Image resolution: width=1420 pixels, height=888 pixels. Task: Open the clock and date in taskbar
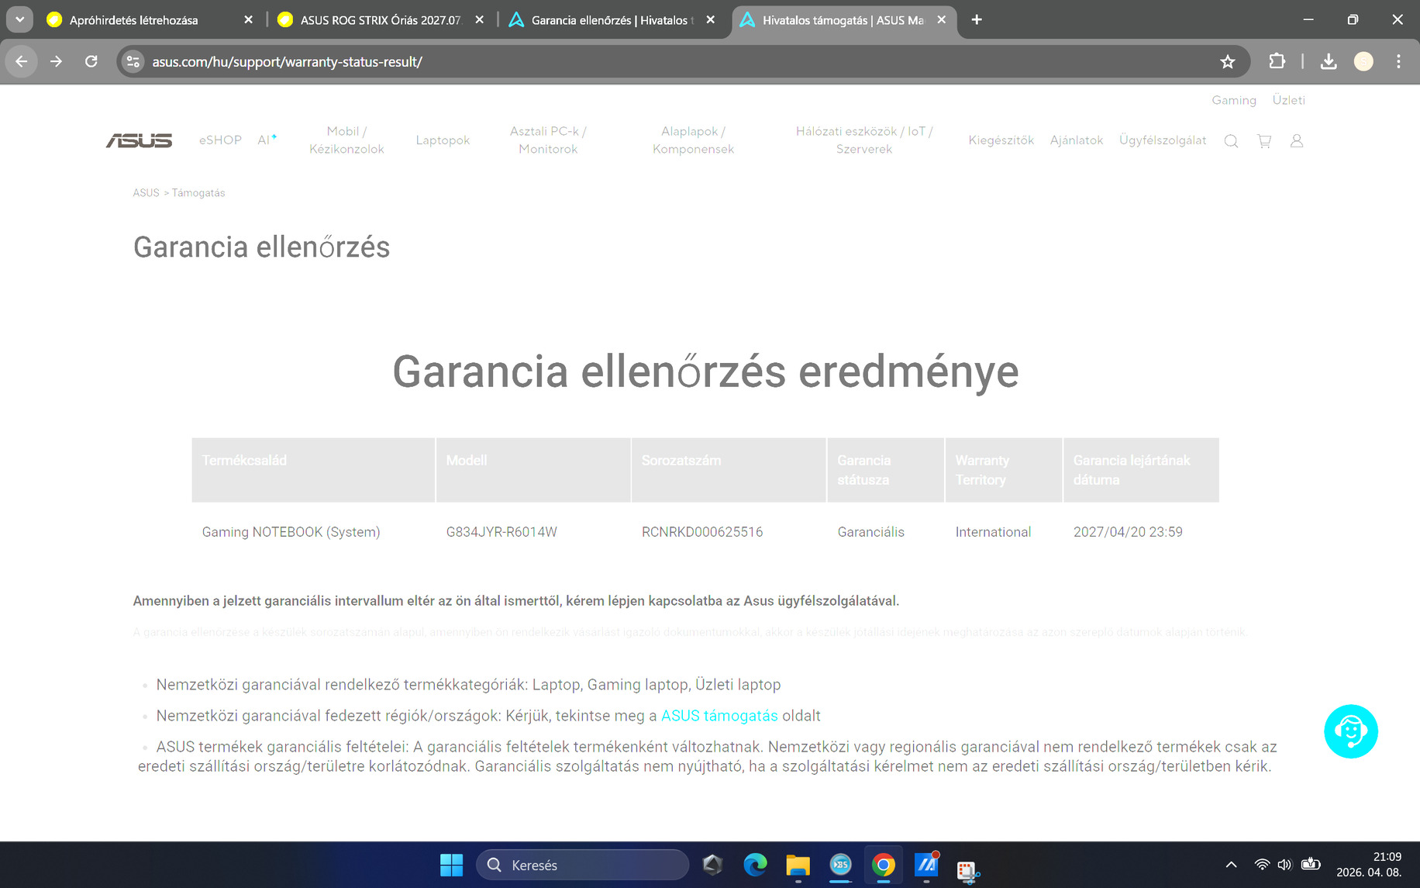click(1369, 865)
